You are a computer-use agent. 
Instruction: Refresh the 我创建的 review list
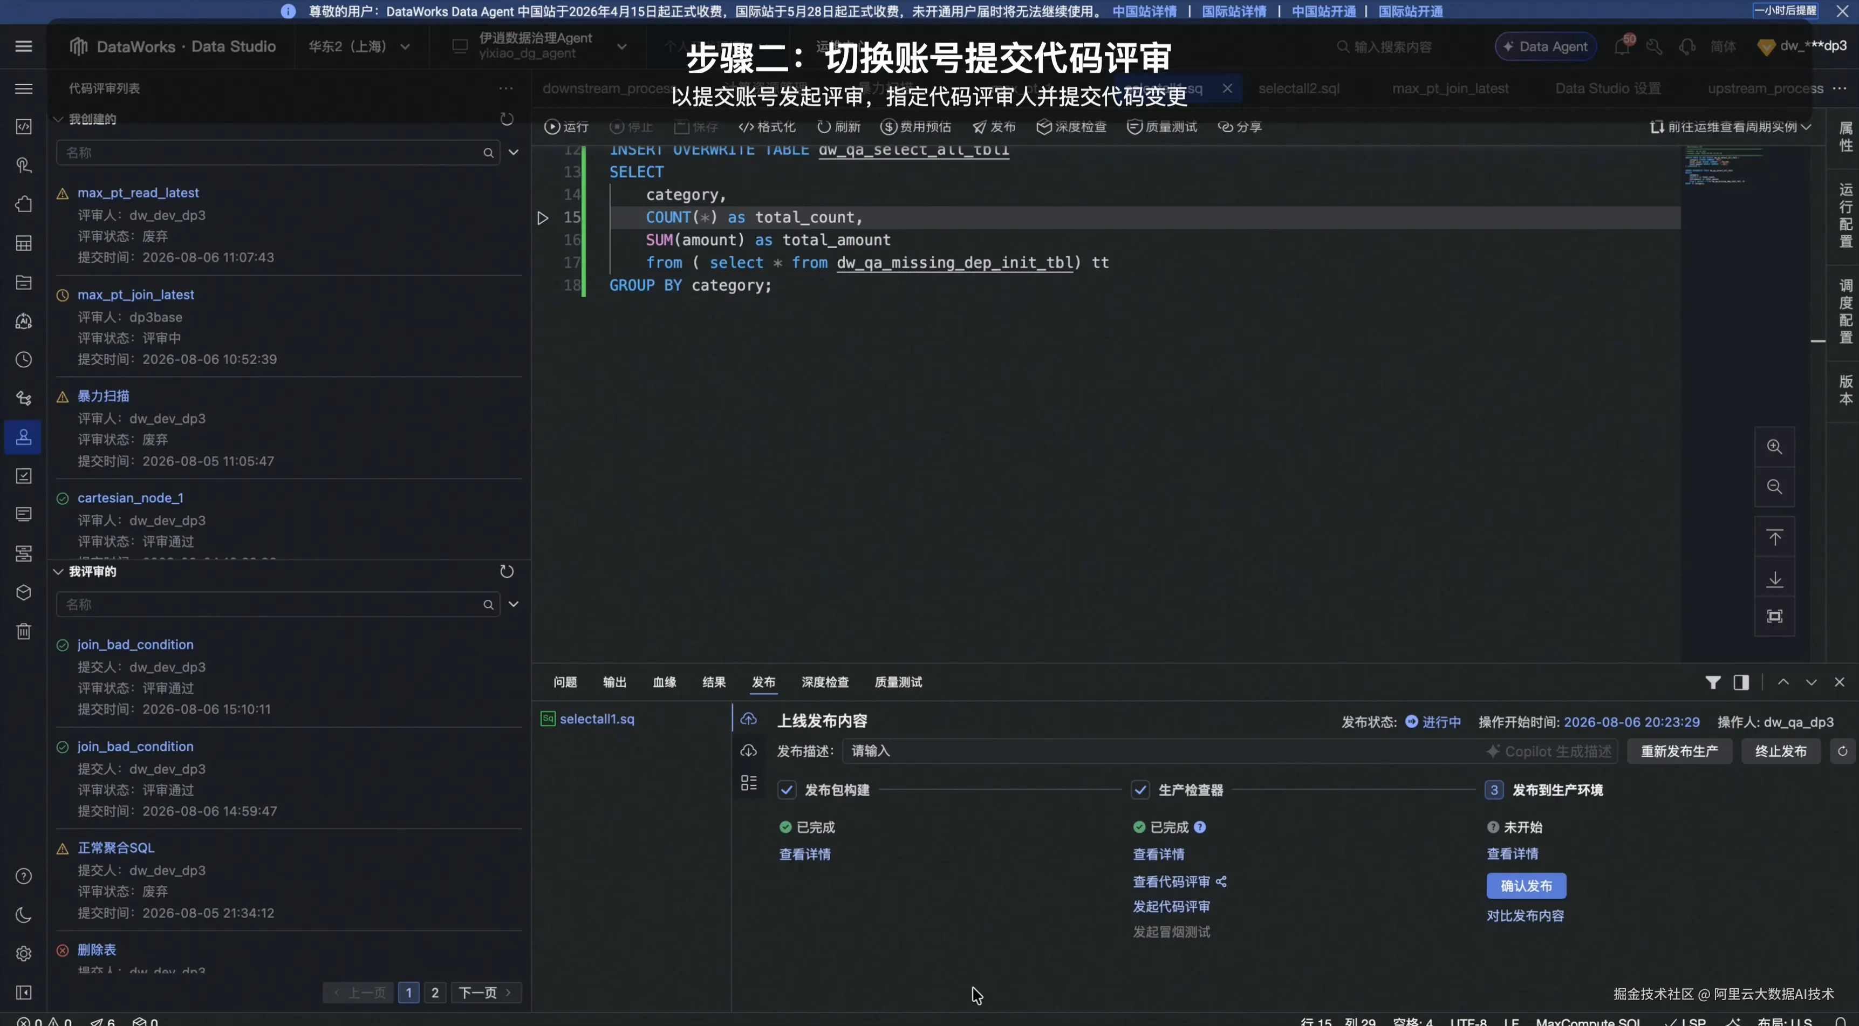[507, 119]
